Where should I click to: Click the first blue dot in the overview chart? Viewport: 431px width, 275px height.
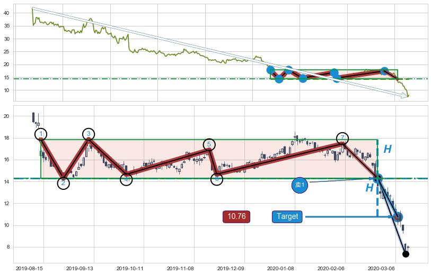pos(271,70)
